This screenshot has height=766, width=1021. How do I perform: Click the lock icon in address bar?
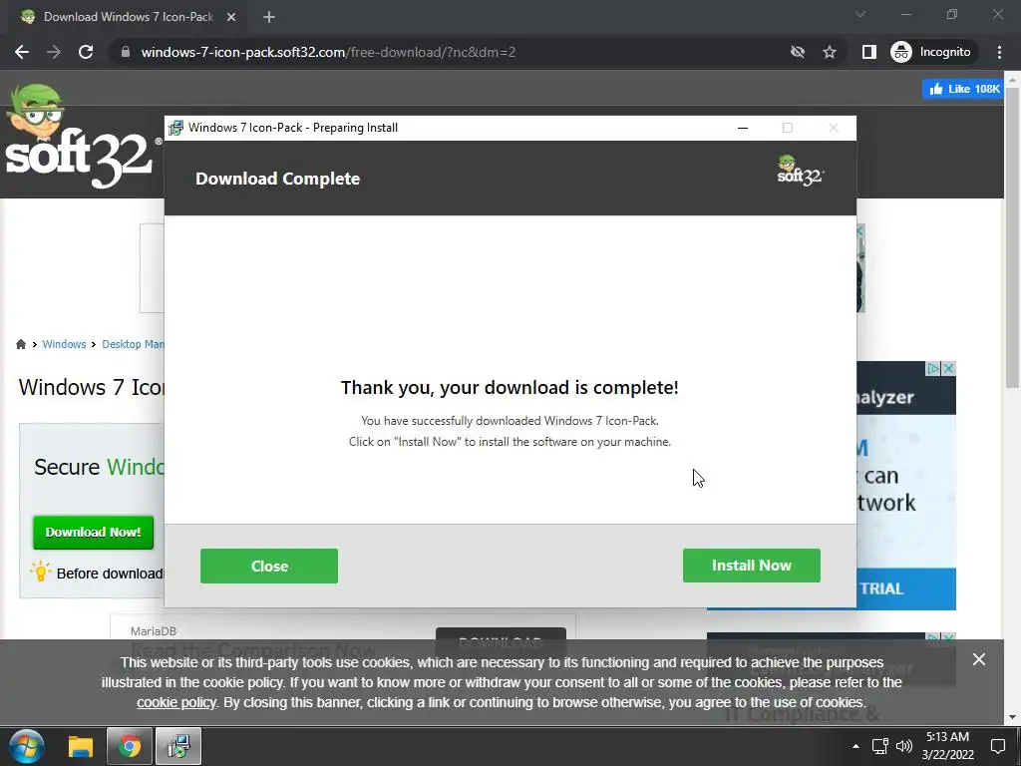pos(126,52)
